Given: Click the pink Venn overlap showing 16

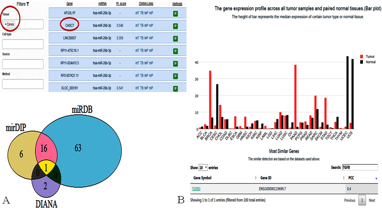Looking at the screenshot, I should tap(44, 148).
